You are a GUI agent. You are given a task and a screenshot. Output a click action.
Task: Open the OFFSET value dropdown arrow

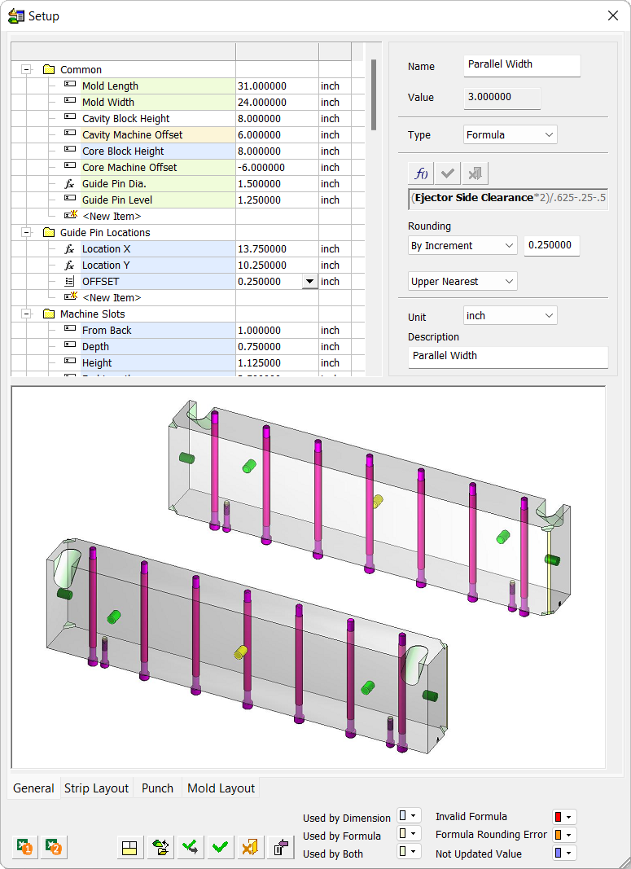309,282
